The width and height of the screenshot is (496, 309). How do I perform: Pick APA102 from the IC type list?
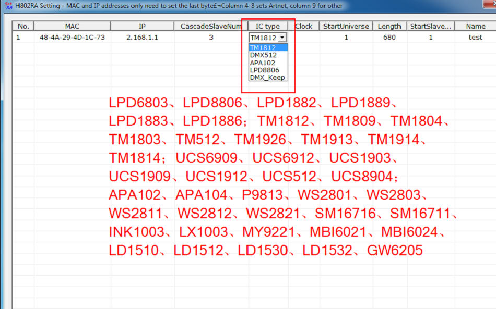(x=268, y=63)
